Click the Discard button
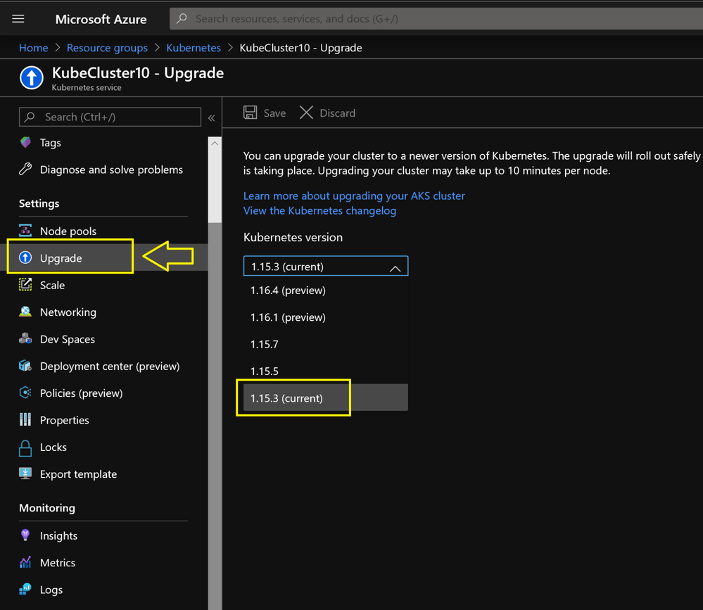Screen dimensions: 703x610 pos(327,113)
